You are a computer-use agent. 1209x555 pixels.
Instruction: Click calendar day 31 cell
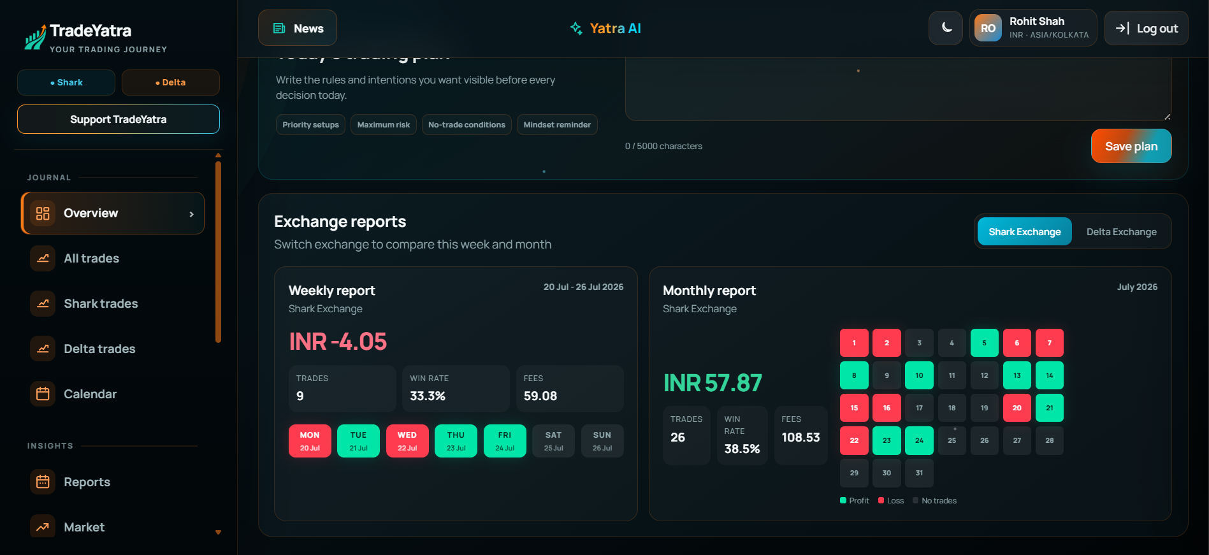pyautogui.click(x=919, y=473)
